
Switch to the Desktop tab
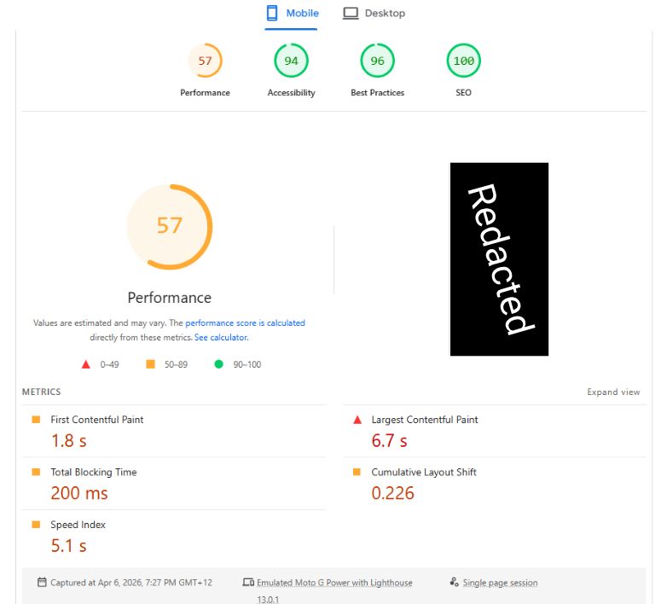(x=374, y=14)
